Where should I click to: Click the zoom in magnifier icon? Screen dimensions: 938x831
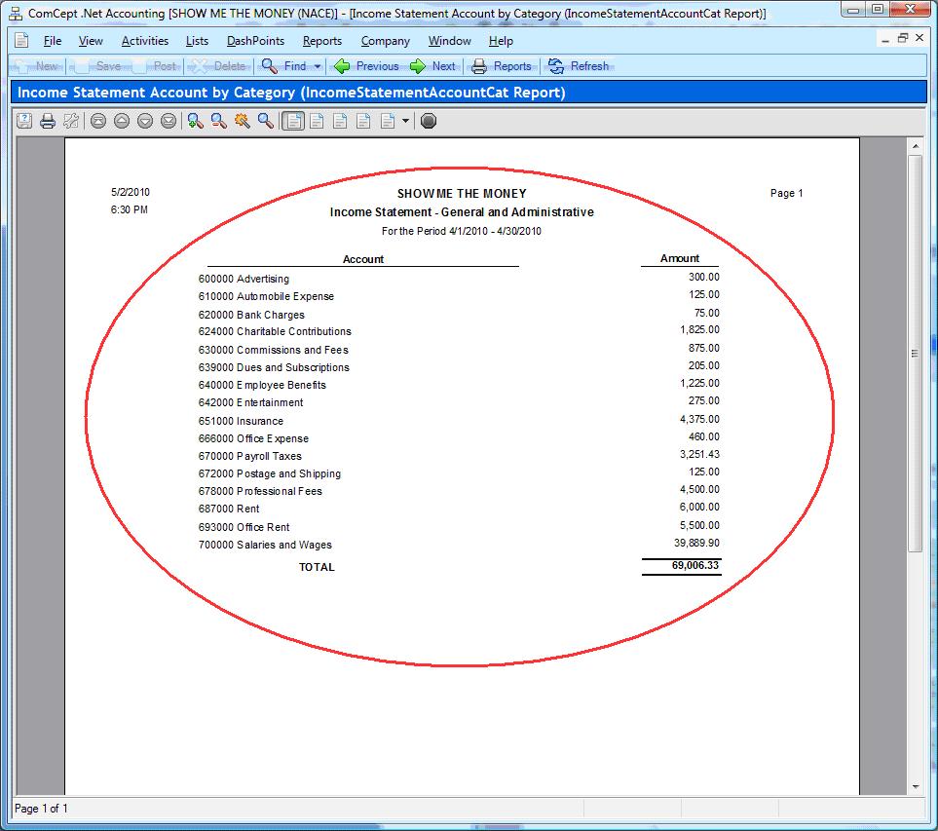point(195,121)
